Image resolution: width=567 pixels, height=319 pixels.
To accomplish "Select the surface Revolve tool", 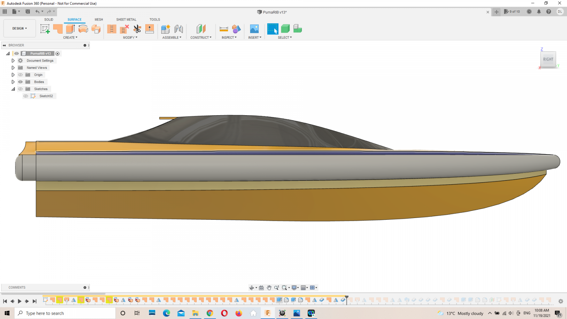I will 83,29.
